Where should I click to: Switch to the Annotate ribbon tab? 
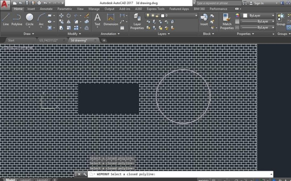pos(46,9)
